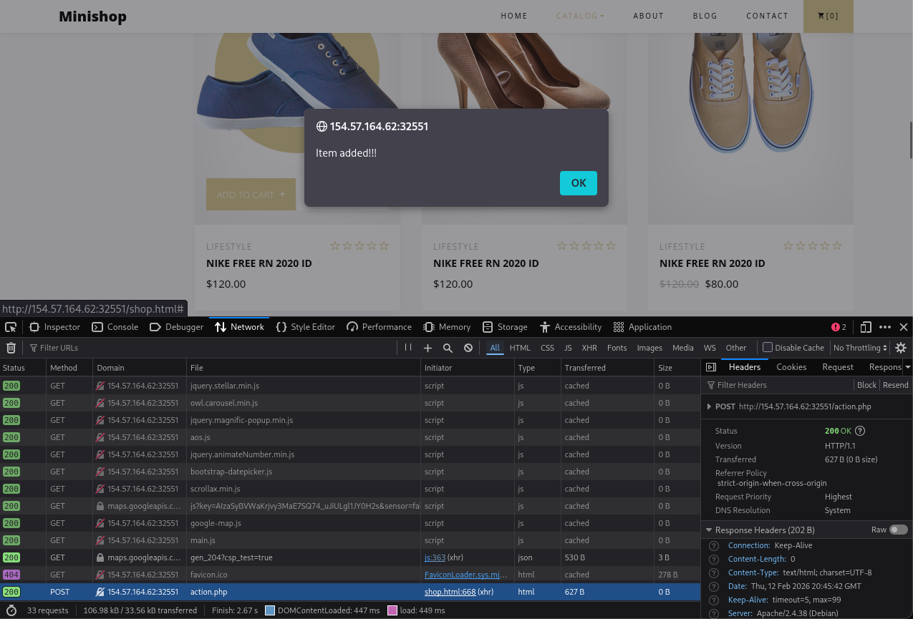The image size is (913, 619).
Task: Click the error count badge
Action: click(839, 327)
